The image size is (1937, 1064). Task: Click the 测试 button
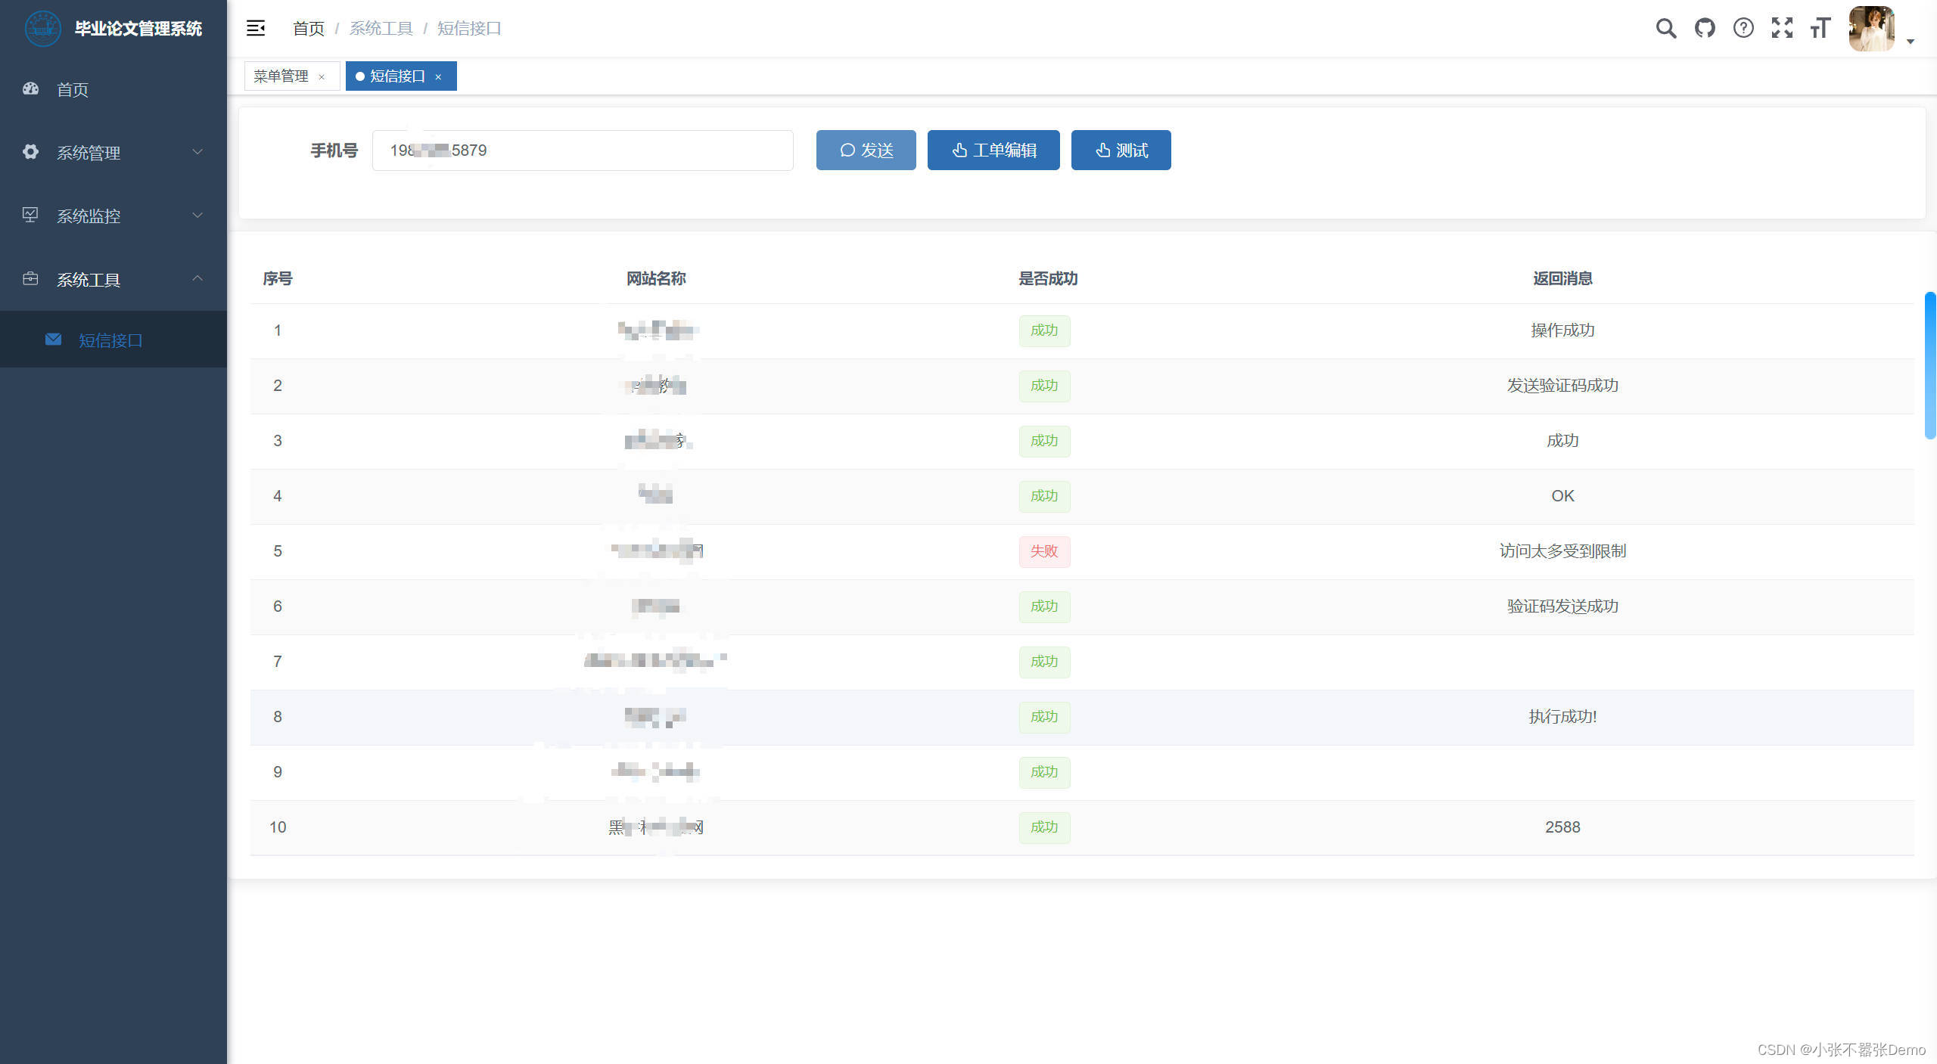click(1121, 150)
